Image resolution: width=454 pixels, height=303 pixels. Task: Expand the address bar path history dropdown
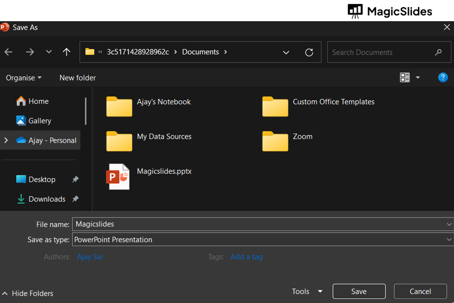286,52
